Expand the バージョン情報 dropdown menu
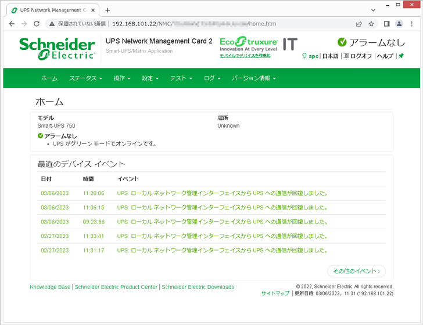The height and width of the screenshot is (325, 423). point(254,78)
